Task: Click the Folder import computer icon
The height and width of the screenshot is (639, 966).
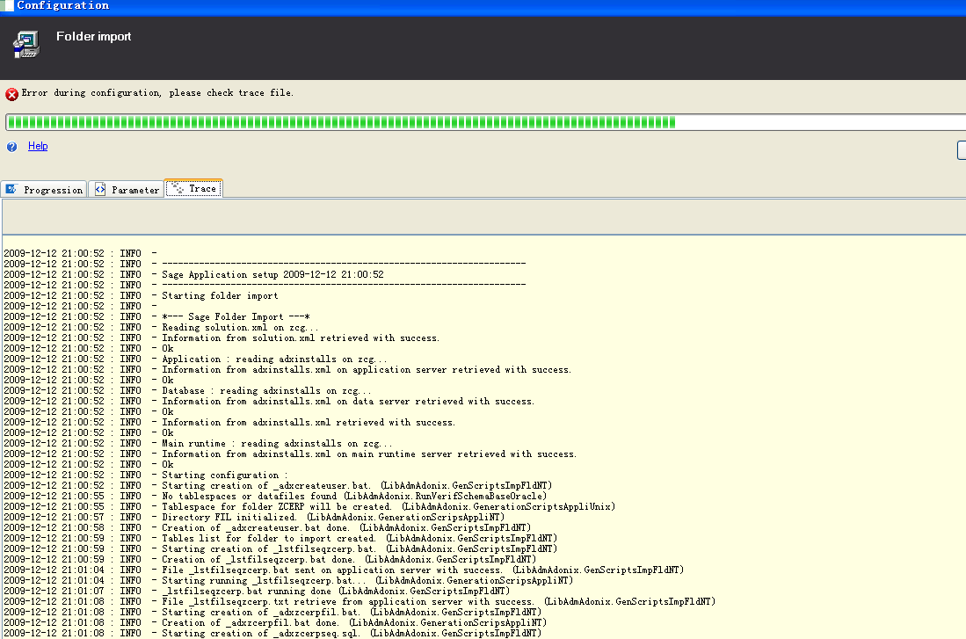Action: click(27, 42)
